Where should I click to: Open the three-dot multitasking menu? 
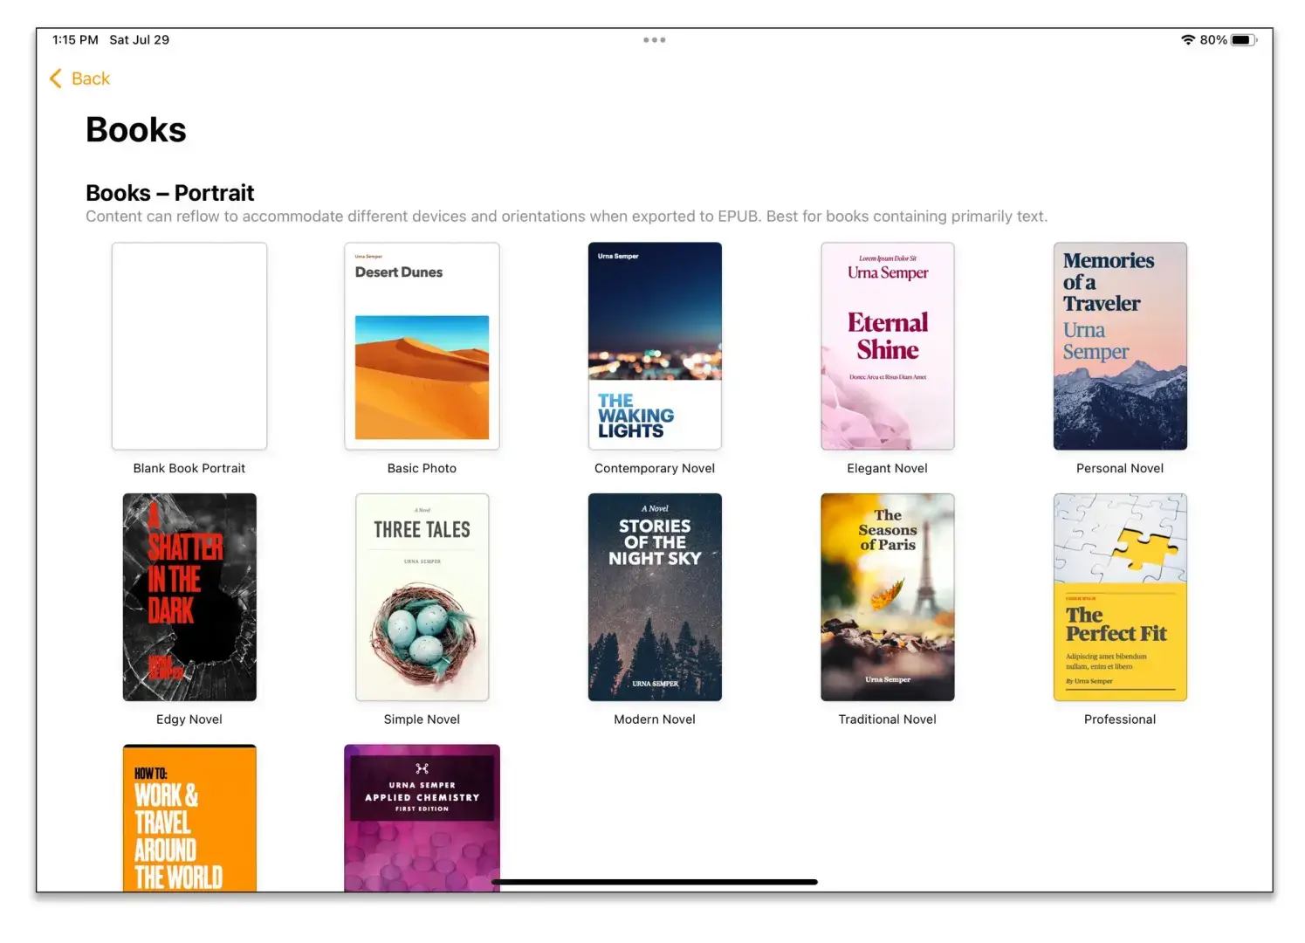[654, 40]
